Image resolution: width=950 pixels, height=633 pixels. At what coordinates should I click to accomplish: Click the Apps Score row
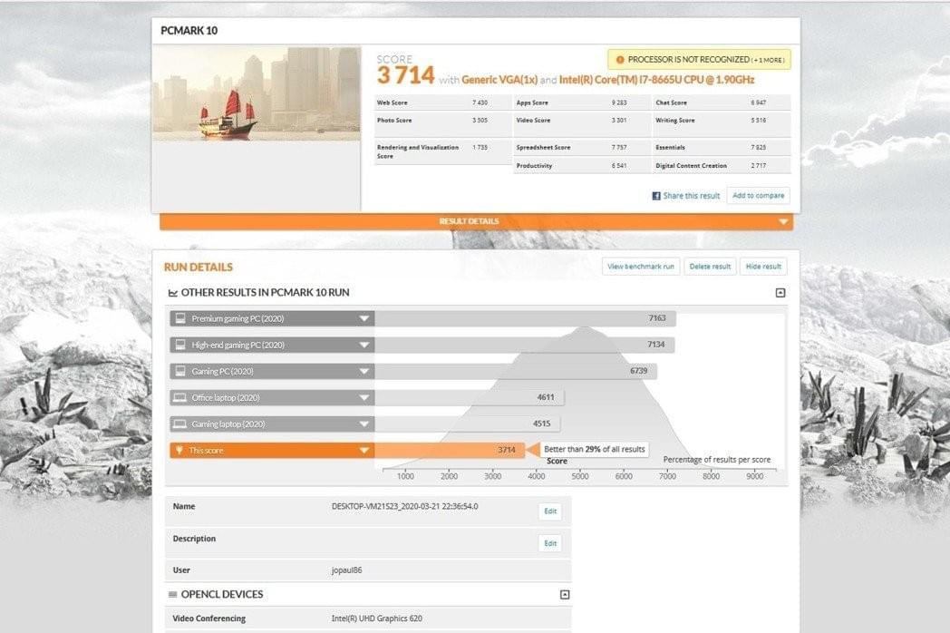pos(582,102)
